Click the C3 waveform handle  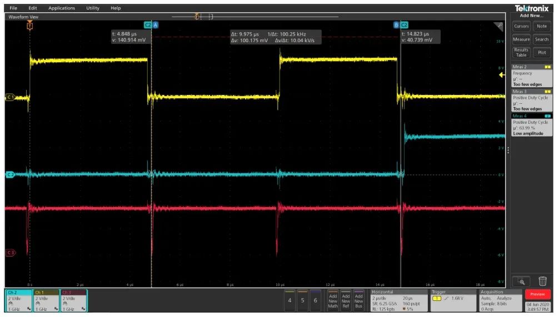[11, 253]
